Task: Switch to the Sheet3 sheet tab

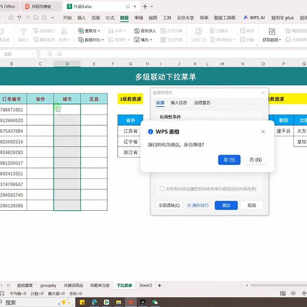Action: coord(145,285)
